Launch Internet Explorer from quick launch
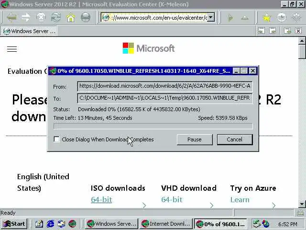Viewport: 306px width, 230px height. [x=50, y=224]
